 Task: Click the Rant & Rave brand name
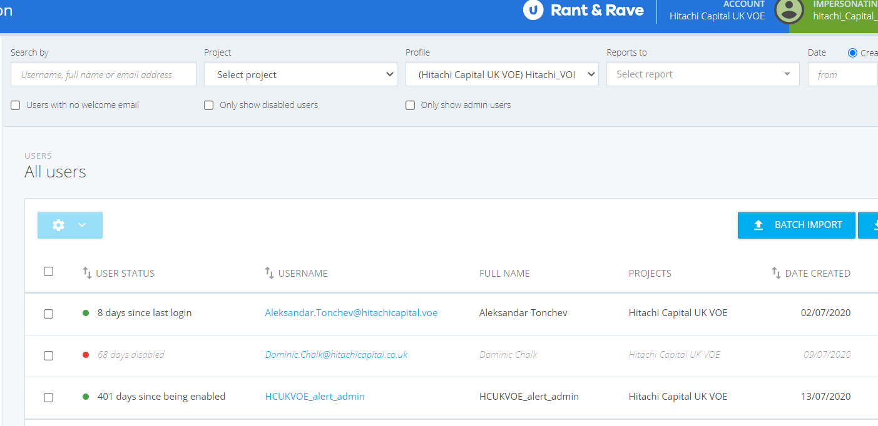tap(597, 10)
